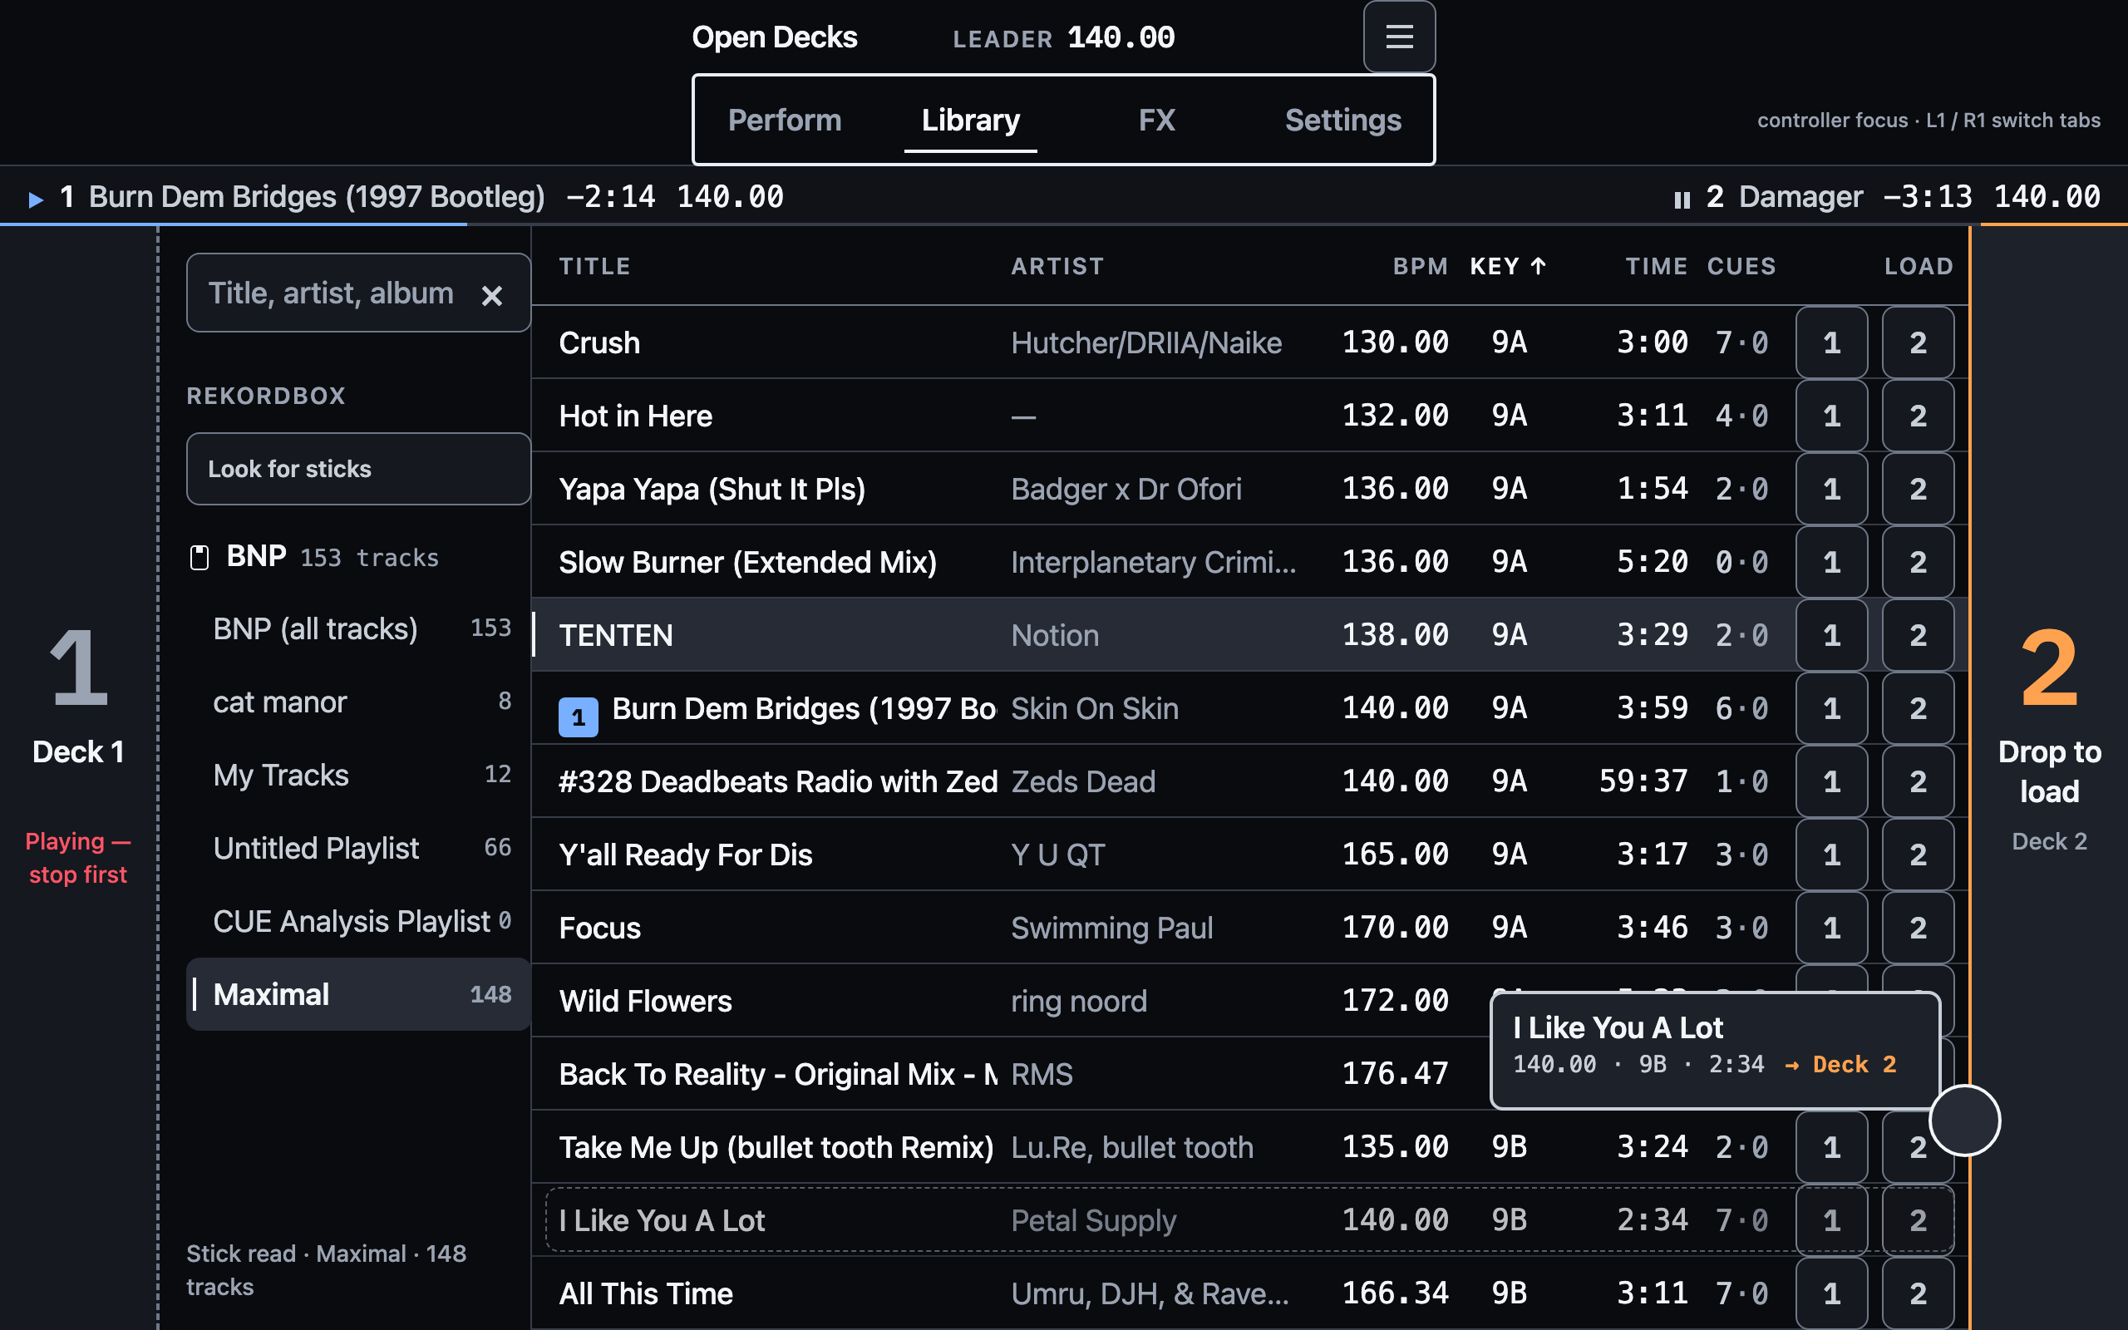Screen dimensions: 2128x1330
Task: Click the Deck 1 drop zone panel
Action: click(78, 779)
